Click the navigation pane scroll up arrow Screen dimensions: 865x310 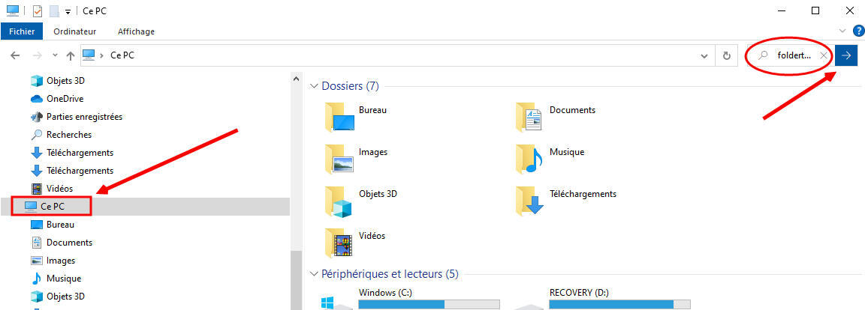(297, 78)
